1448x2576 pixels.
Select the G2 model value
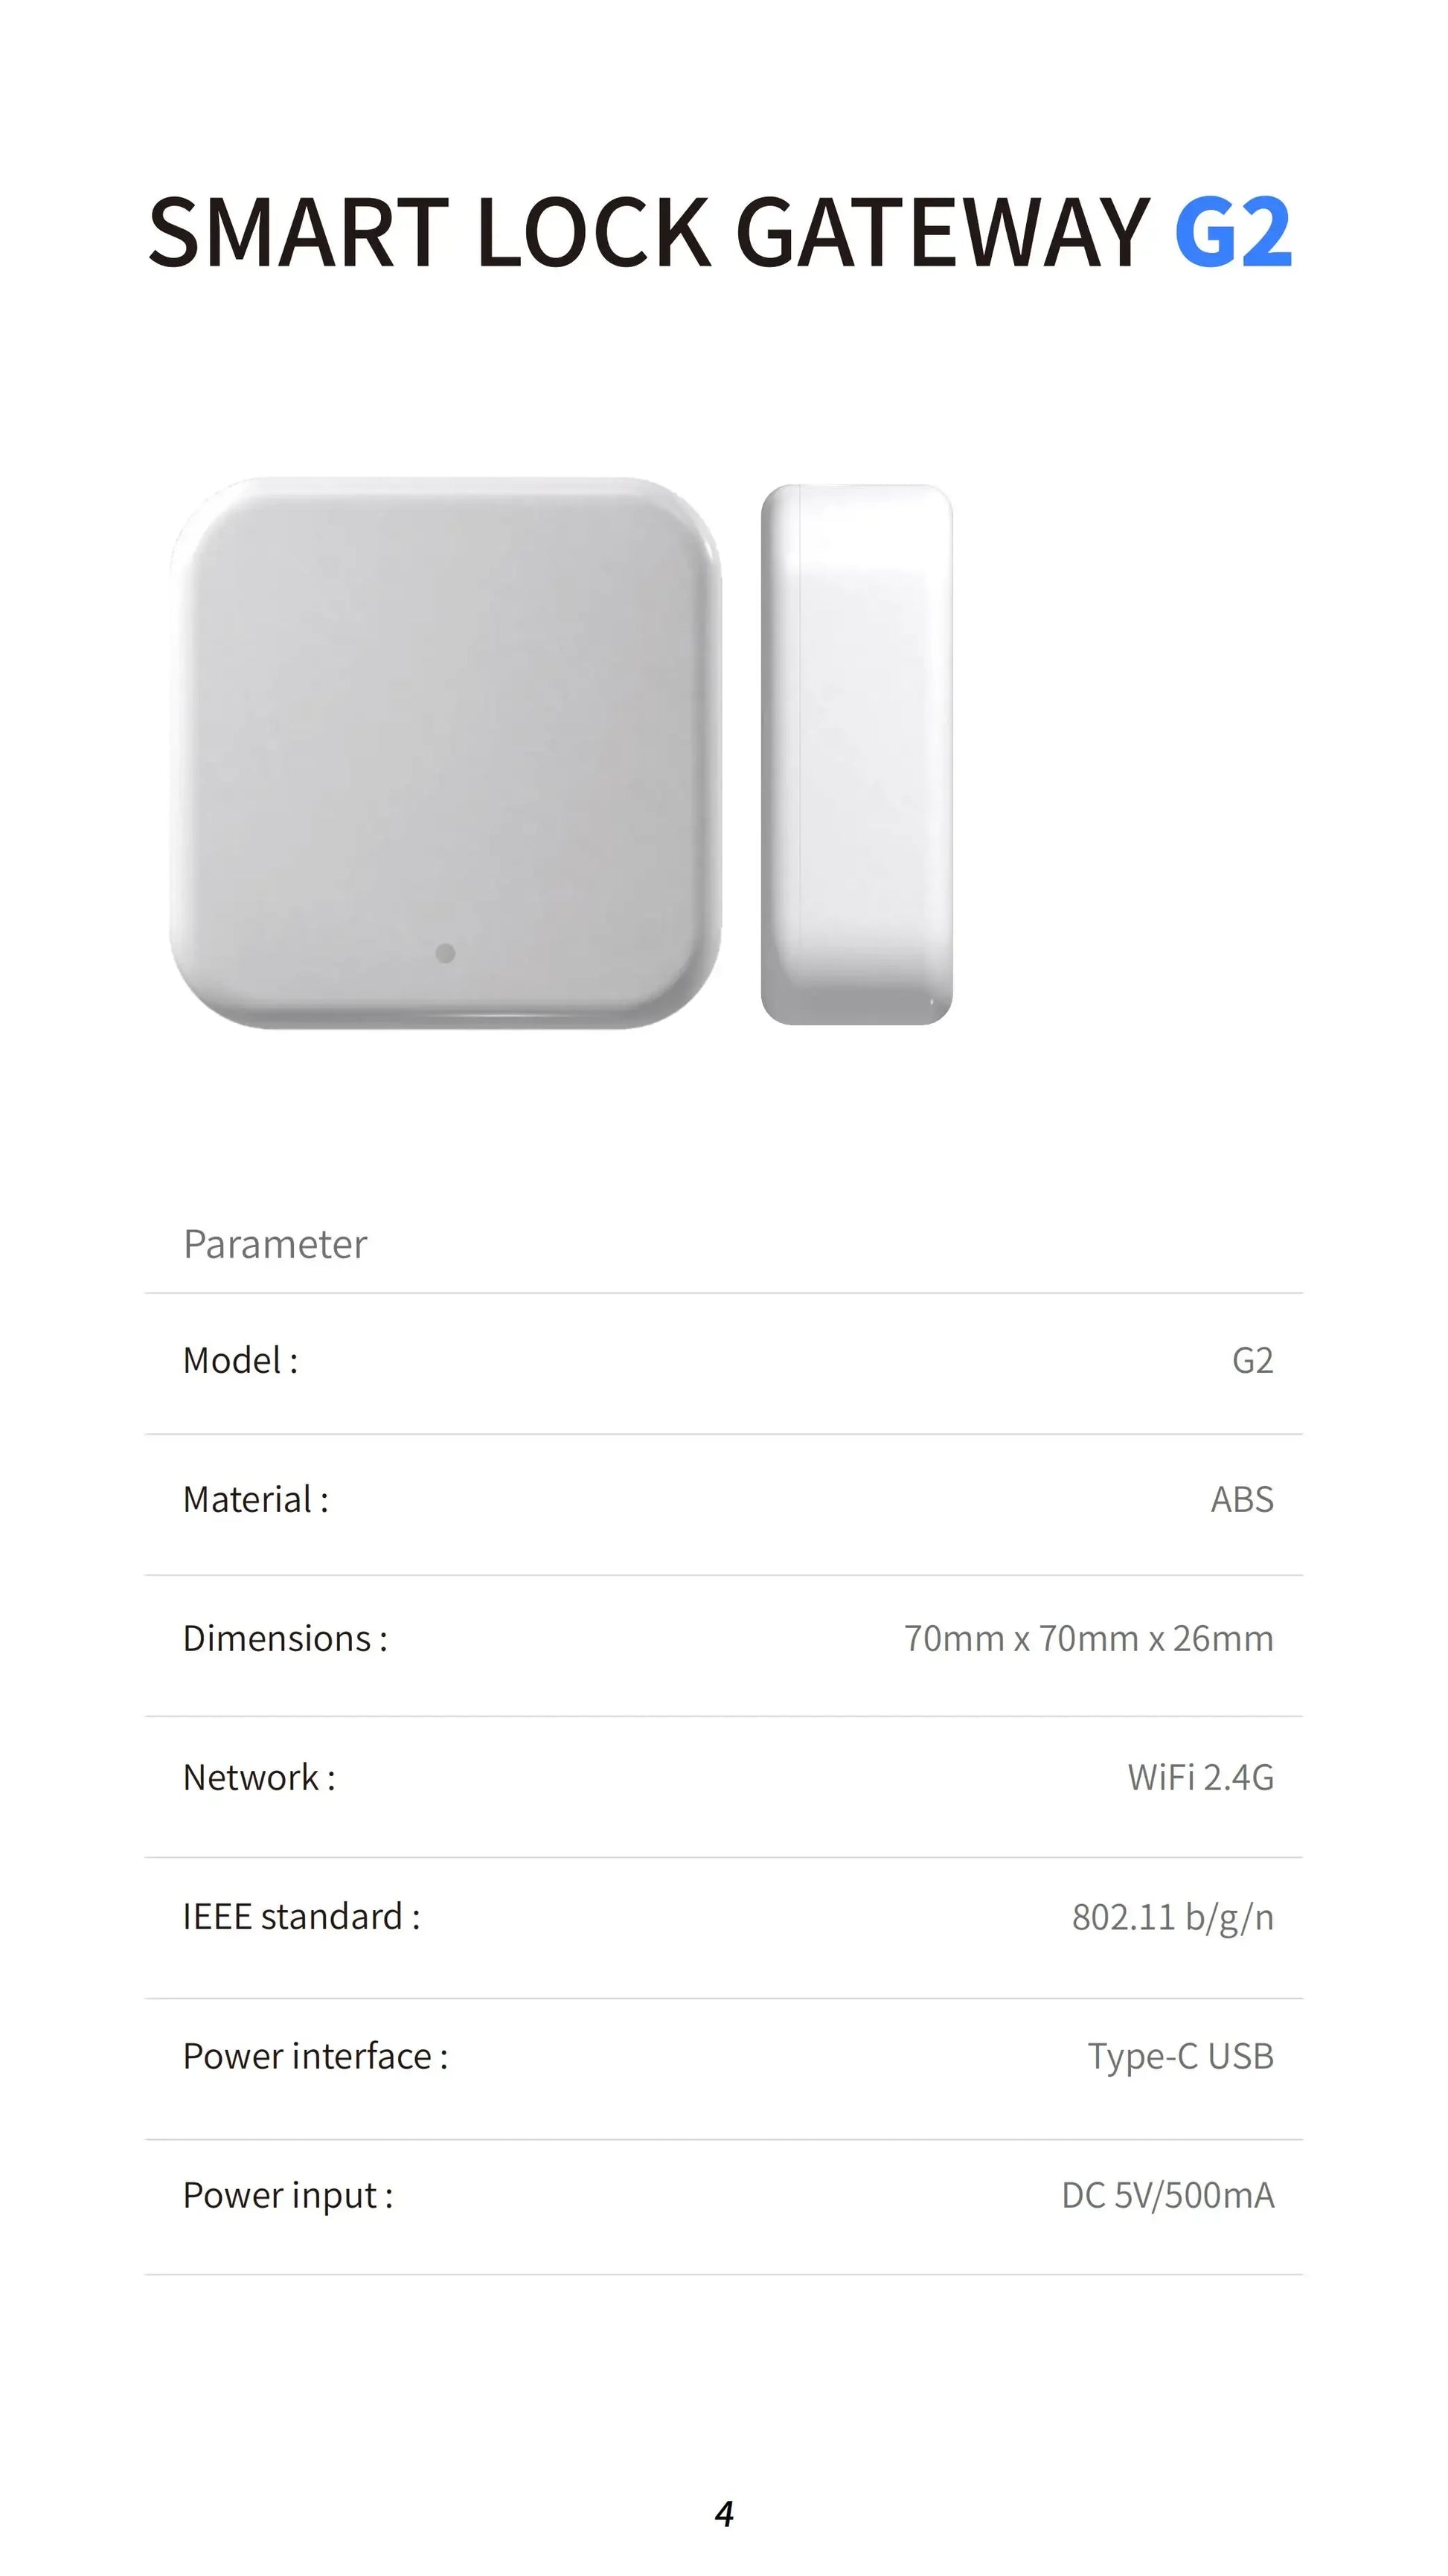click(1252, 1360)
